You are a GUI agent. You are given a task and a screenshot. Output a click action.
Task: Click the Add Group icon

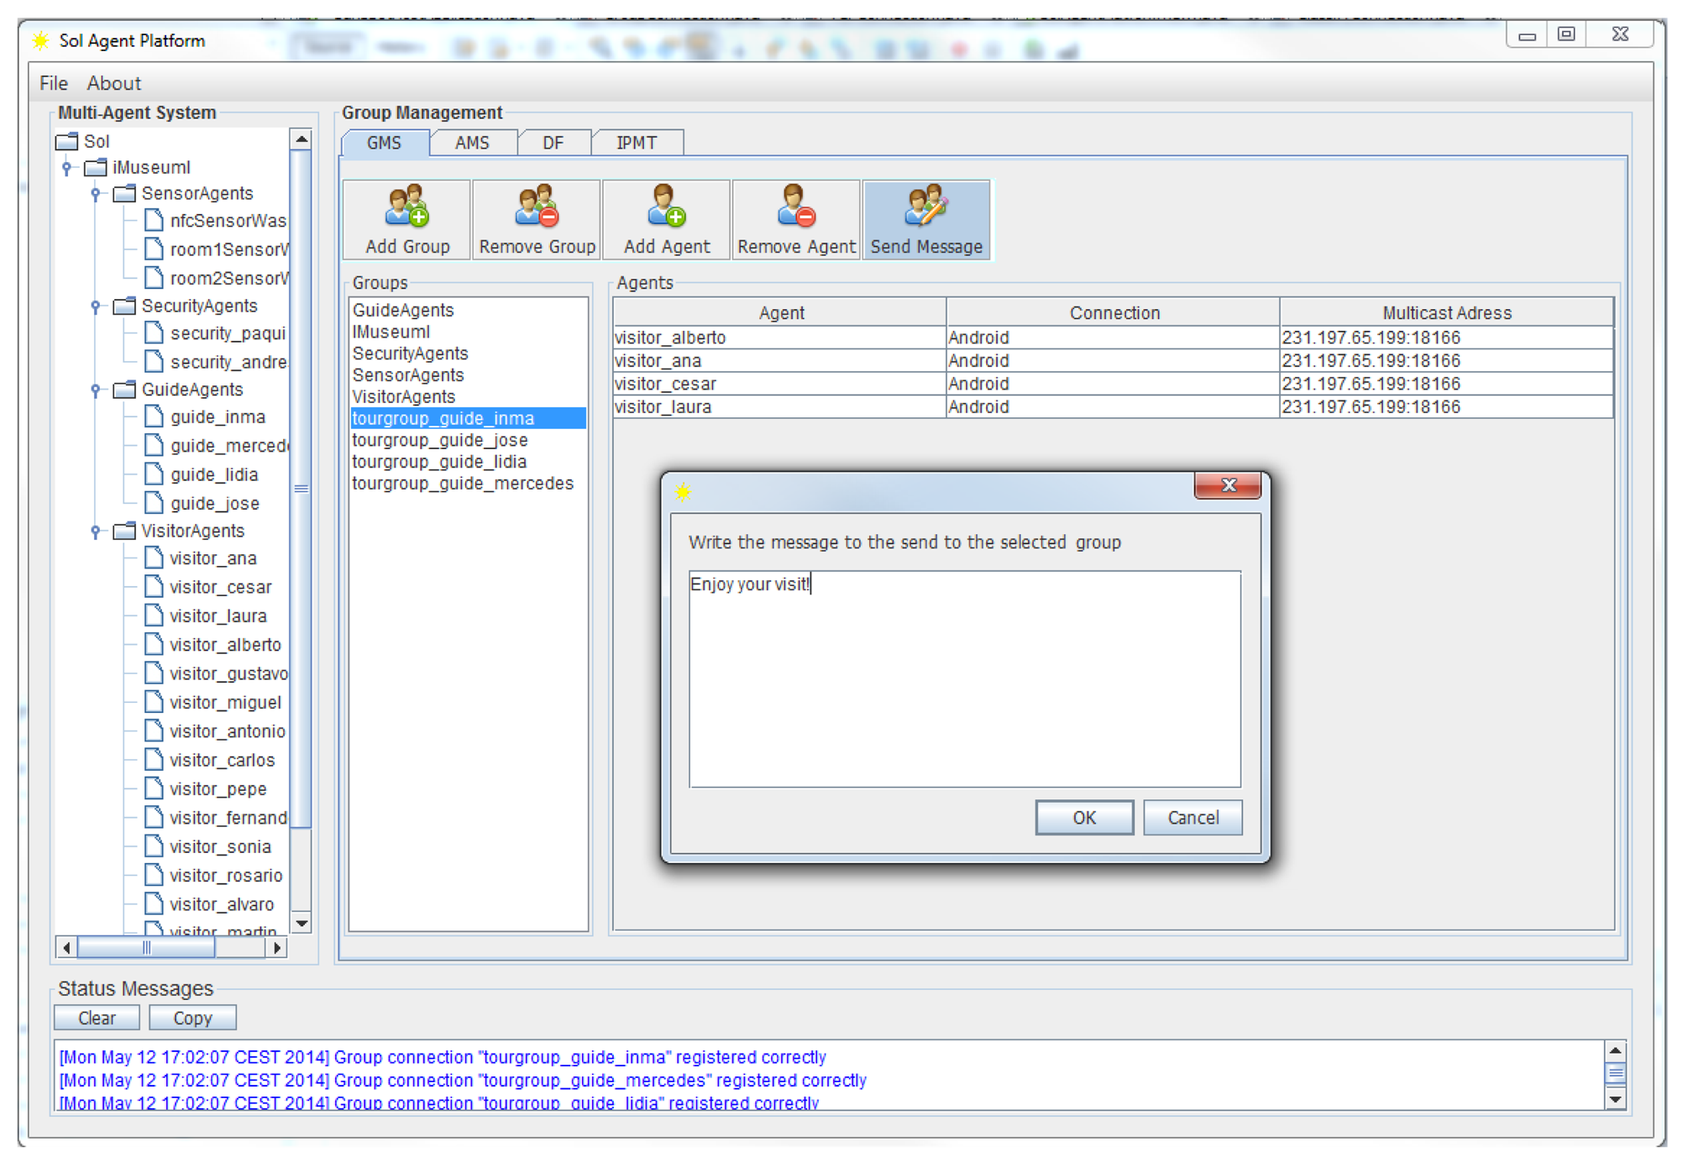pos(406,207)
